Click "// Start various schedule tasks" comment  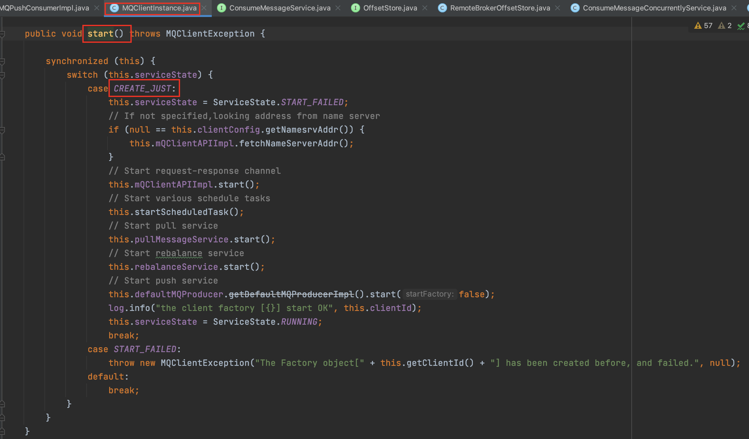189,198
